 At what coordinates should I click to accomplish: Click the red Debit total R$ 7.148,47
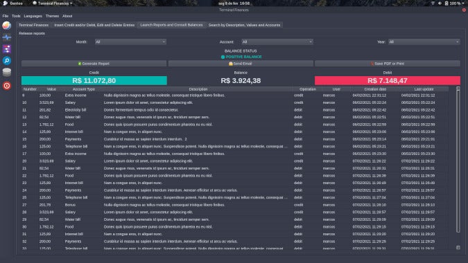click(x=388, y=81)
